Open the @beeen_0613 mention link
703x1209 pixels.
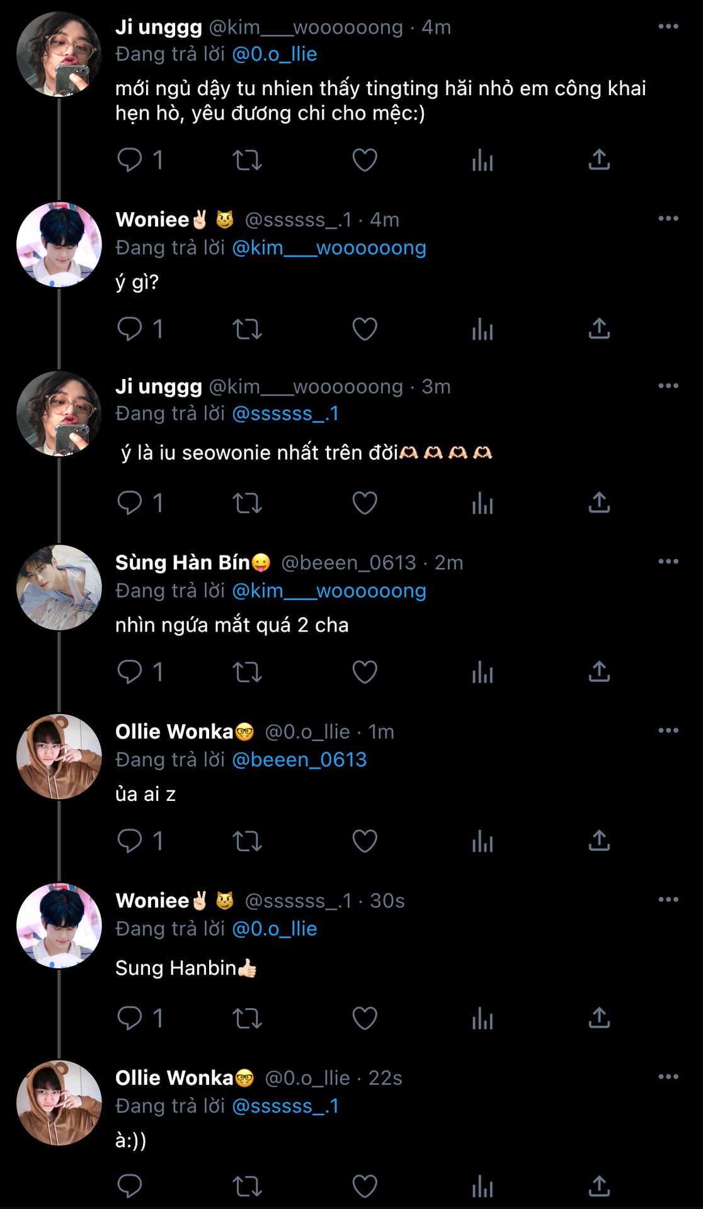click(299, 759)
